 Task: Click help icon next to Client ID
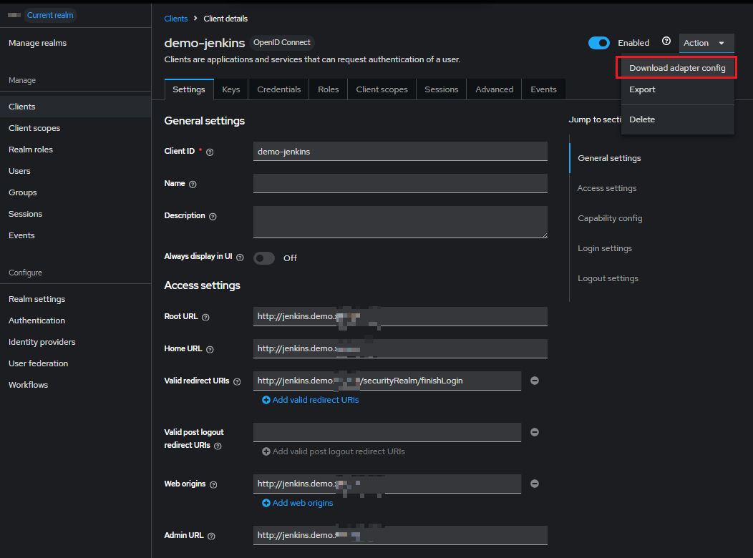[x=210, y=152]
